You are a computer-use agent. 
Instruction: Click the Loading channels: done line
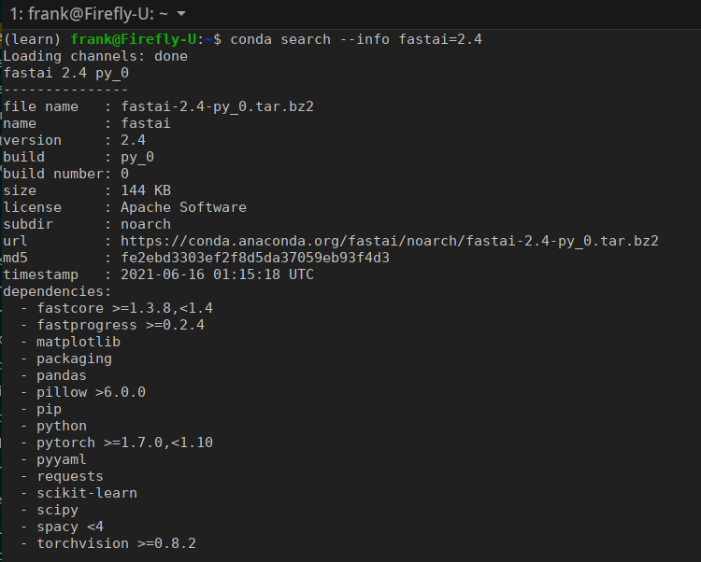(x=95, y=56)
